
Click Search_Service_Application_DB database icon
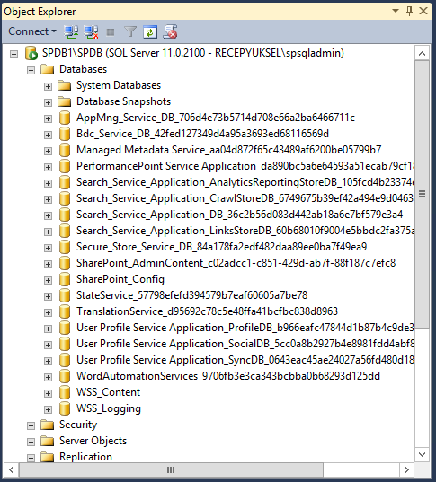coord(65,215)
